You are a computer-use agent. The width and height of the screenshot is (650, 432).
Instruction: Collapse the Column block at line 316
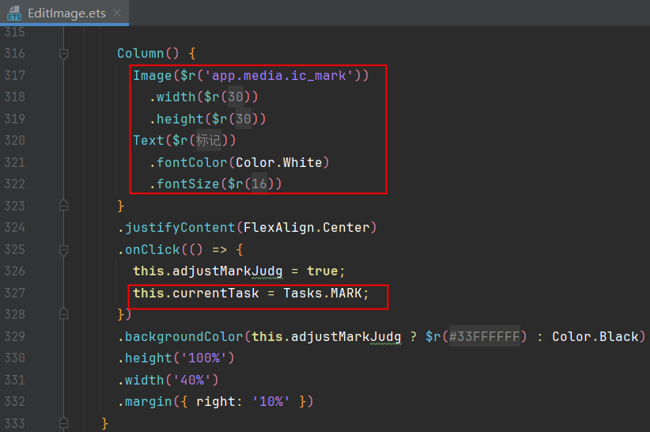(64, 54)
